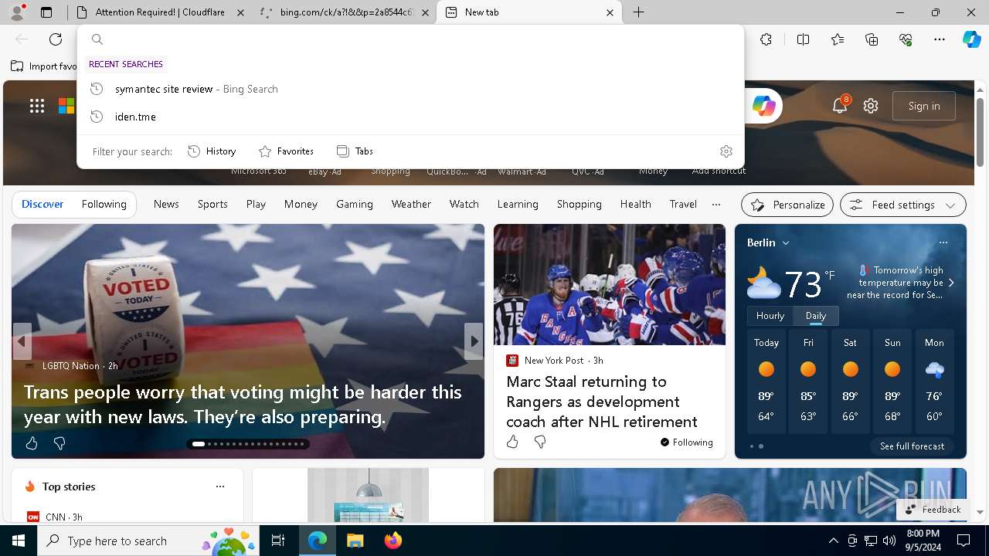Toggle Following on New York Post story

tap(686, 442)
